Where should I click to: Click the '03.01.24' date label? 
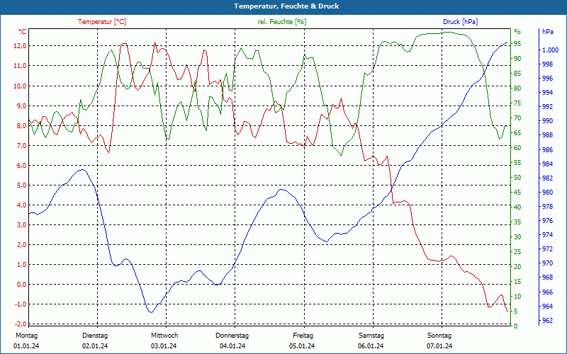click(164, 346)
